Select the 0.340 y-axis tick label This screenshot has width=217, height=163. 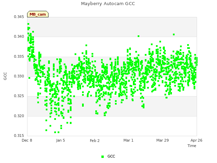pos(19,36)
